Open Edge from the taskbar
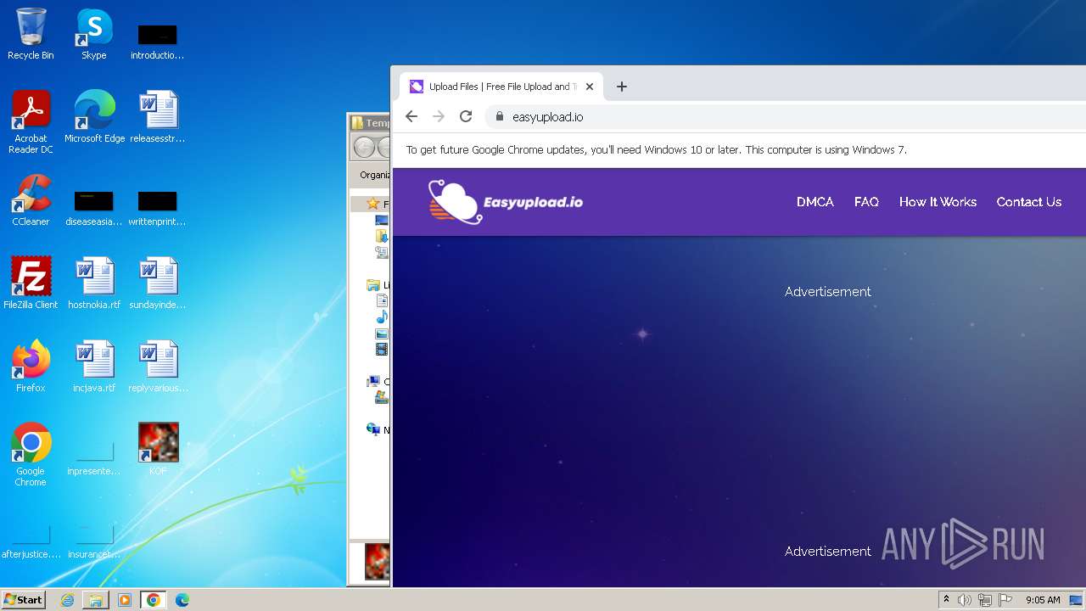The image size is (1086, 611). tap(182, 600)
